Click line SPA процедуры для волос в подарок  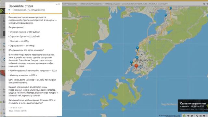point(26,50)
